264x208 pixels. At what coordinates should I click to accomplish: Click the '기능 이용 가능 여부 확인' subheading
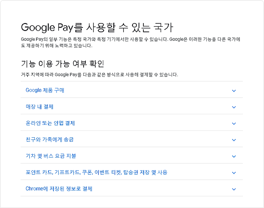[x=62, y=64]
